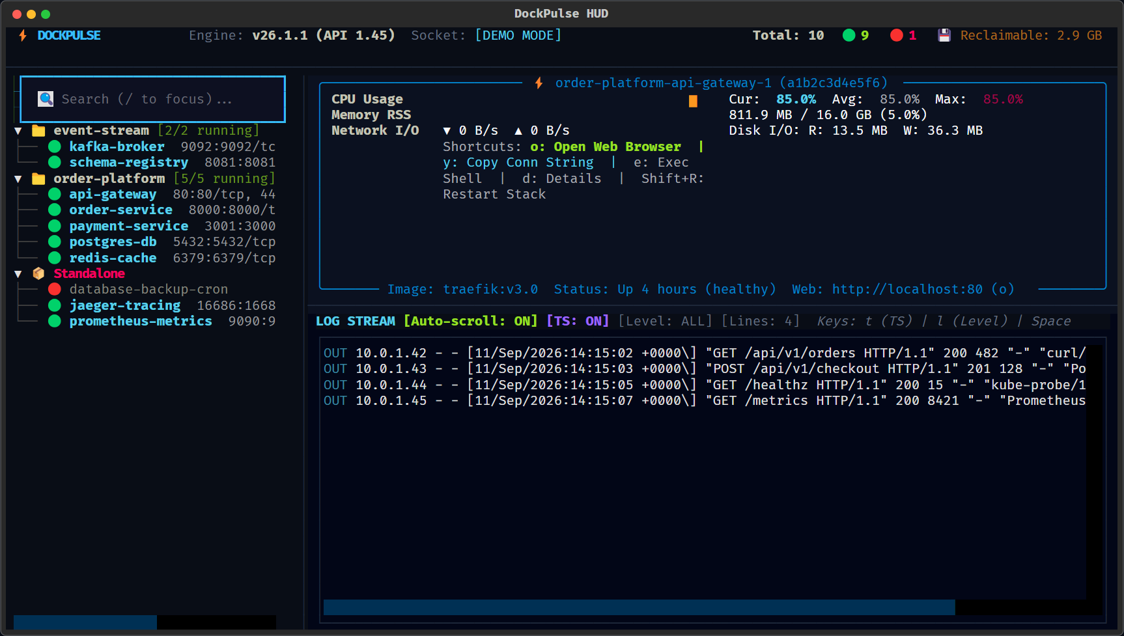Click Copy Conn String shortcut
The image size is (1124, 636).
point(518,162)
